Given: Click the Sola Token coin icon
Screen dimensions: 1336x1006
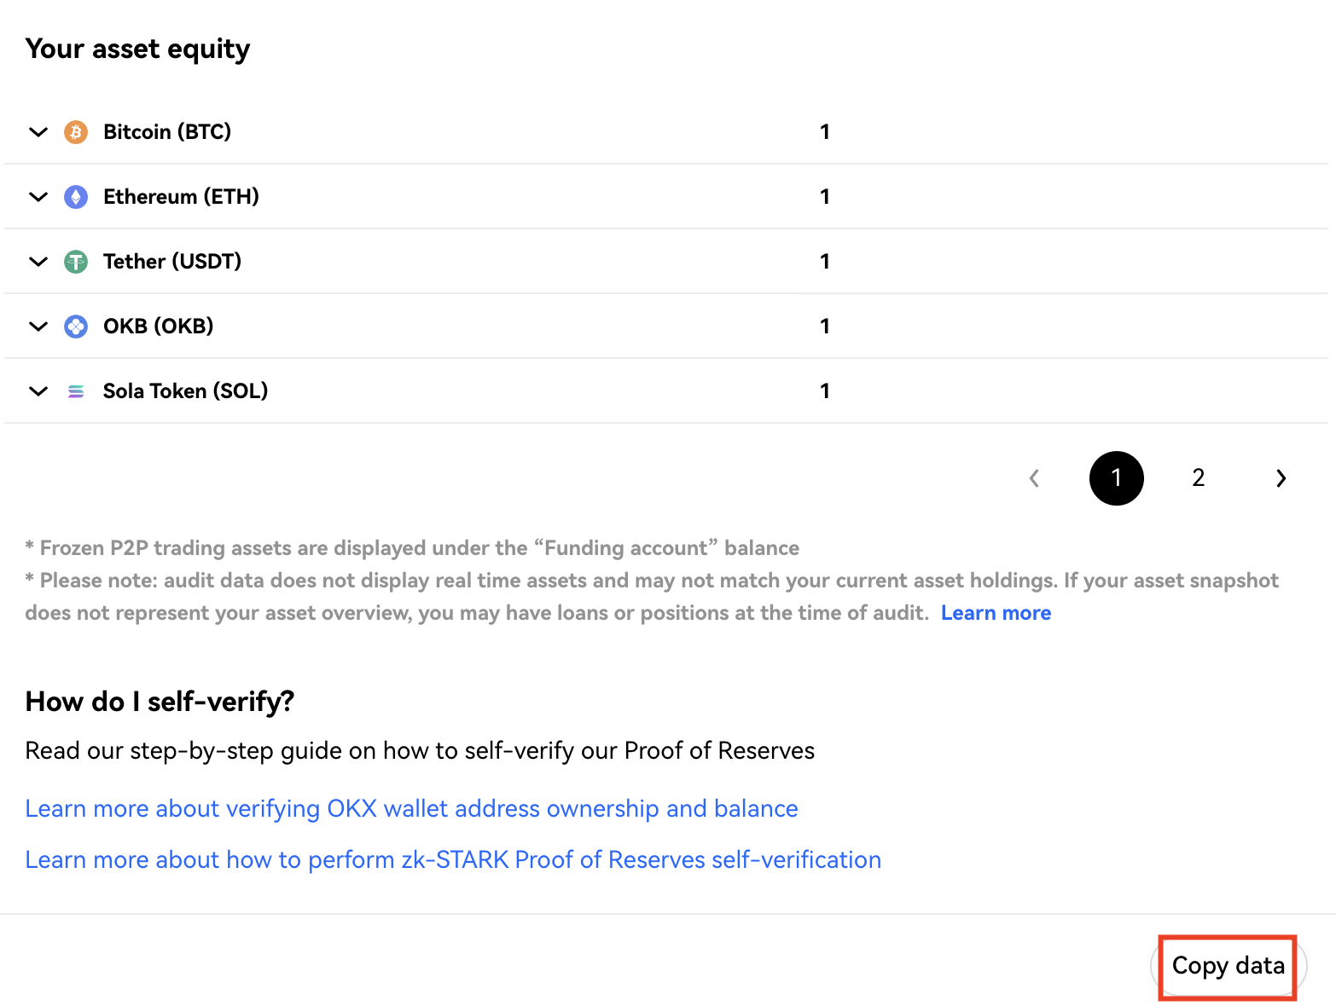Looking at the screenshot, I should point(76,391).
